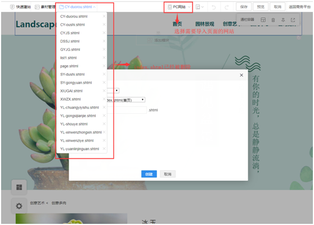Click the page filename input field
The image size is (314, 225).
[127, 110]
